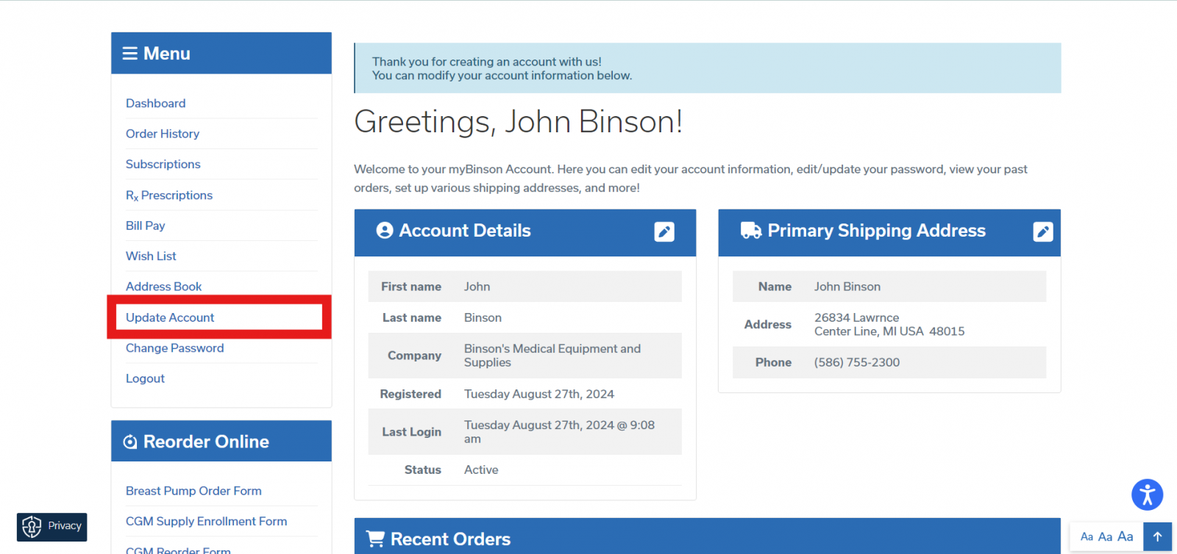The image size is (1177, 554).
Task: Click the thank you notification banner
Action: click(708, 68)
